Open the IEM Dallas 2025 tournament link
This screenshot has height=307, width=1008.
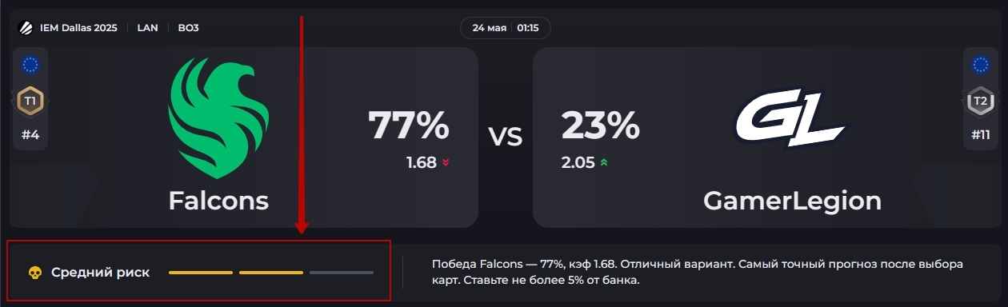(x=78, y=28)
